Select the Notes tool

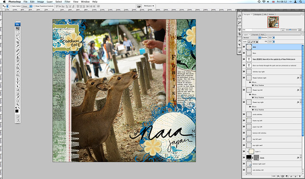(x=17, y=94)
